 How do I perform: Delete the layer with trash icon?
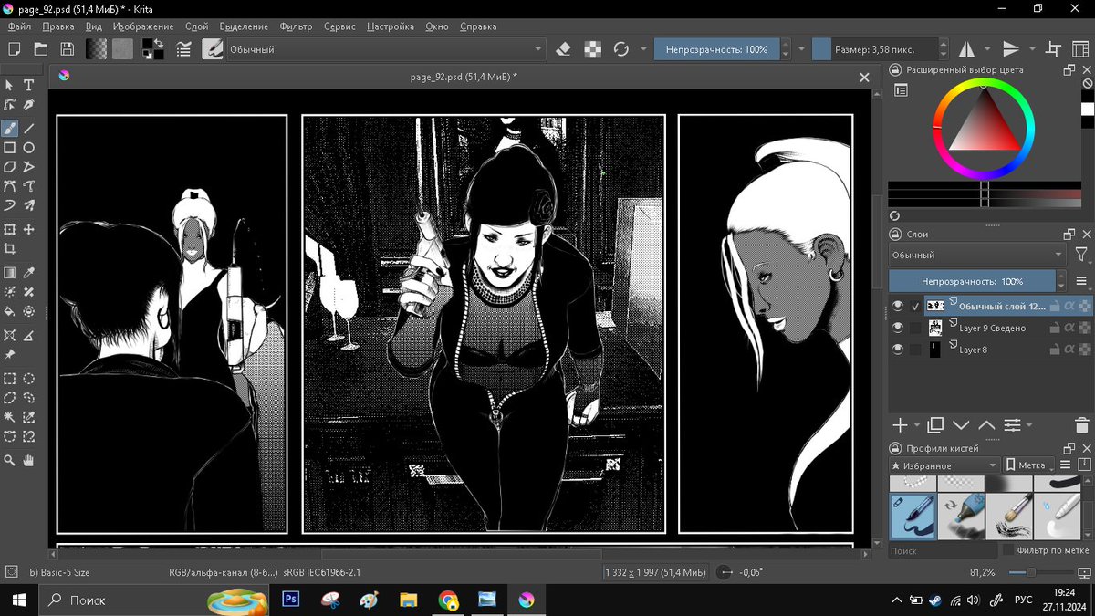click(x=1082, y=425)
